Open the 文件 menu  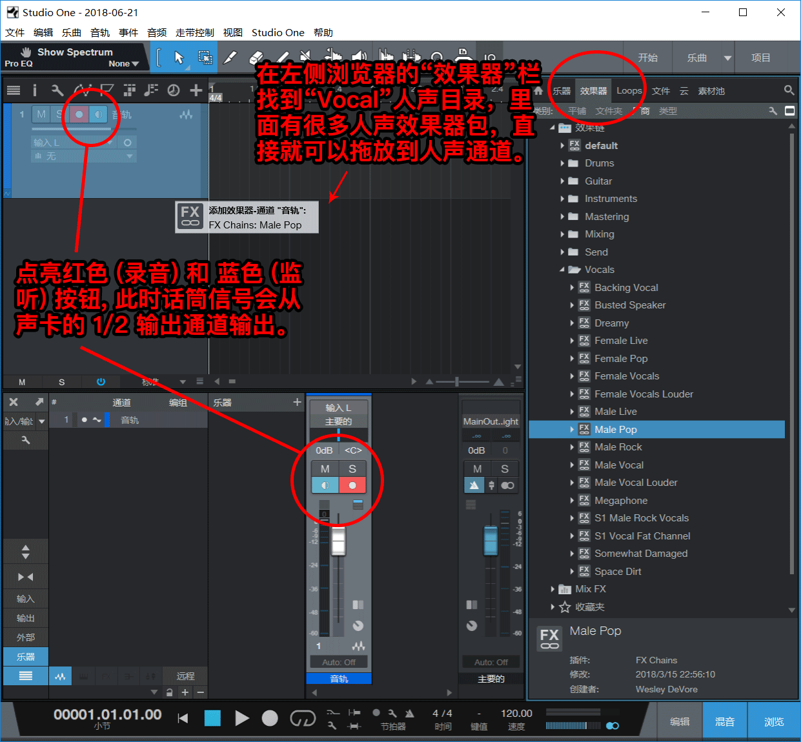(15, 32)
